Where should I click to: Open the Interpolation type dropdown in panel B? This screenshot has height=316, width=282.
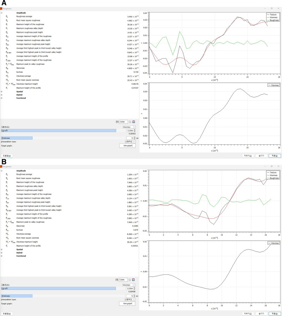(130, 300)
